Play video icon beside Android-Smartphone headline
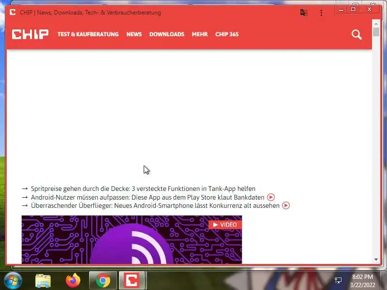Screen dimensions: 387x290 click(286, 205)
